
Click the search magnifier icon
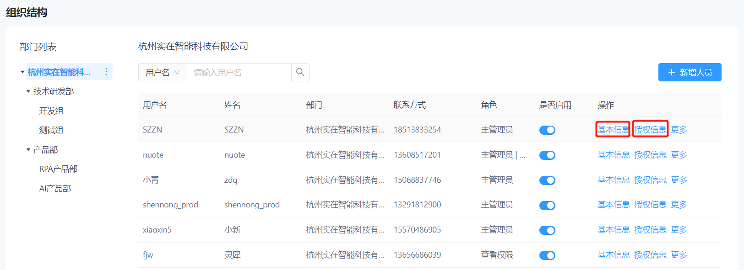(x=300, y=72)
